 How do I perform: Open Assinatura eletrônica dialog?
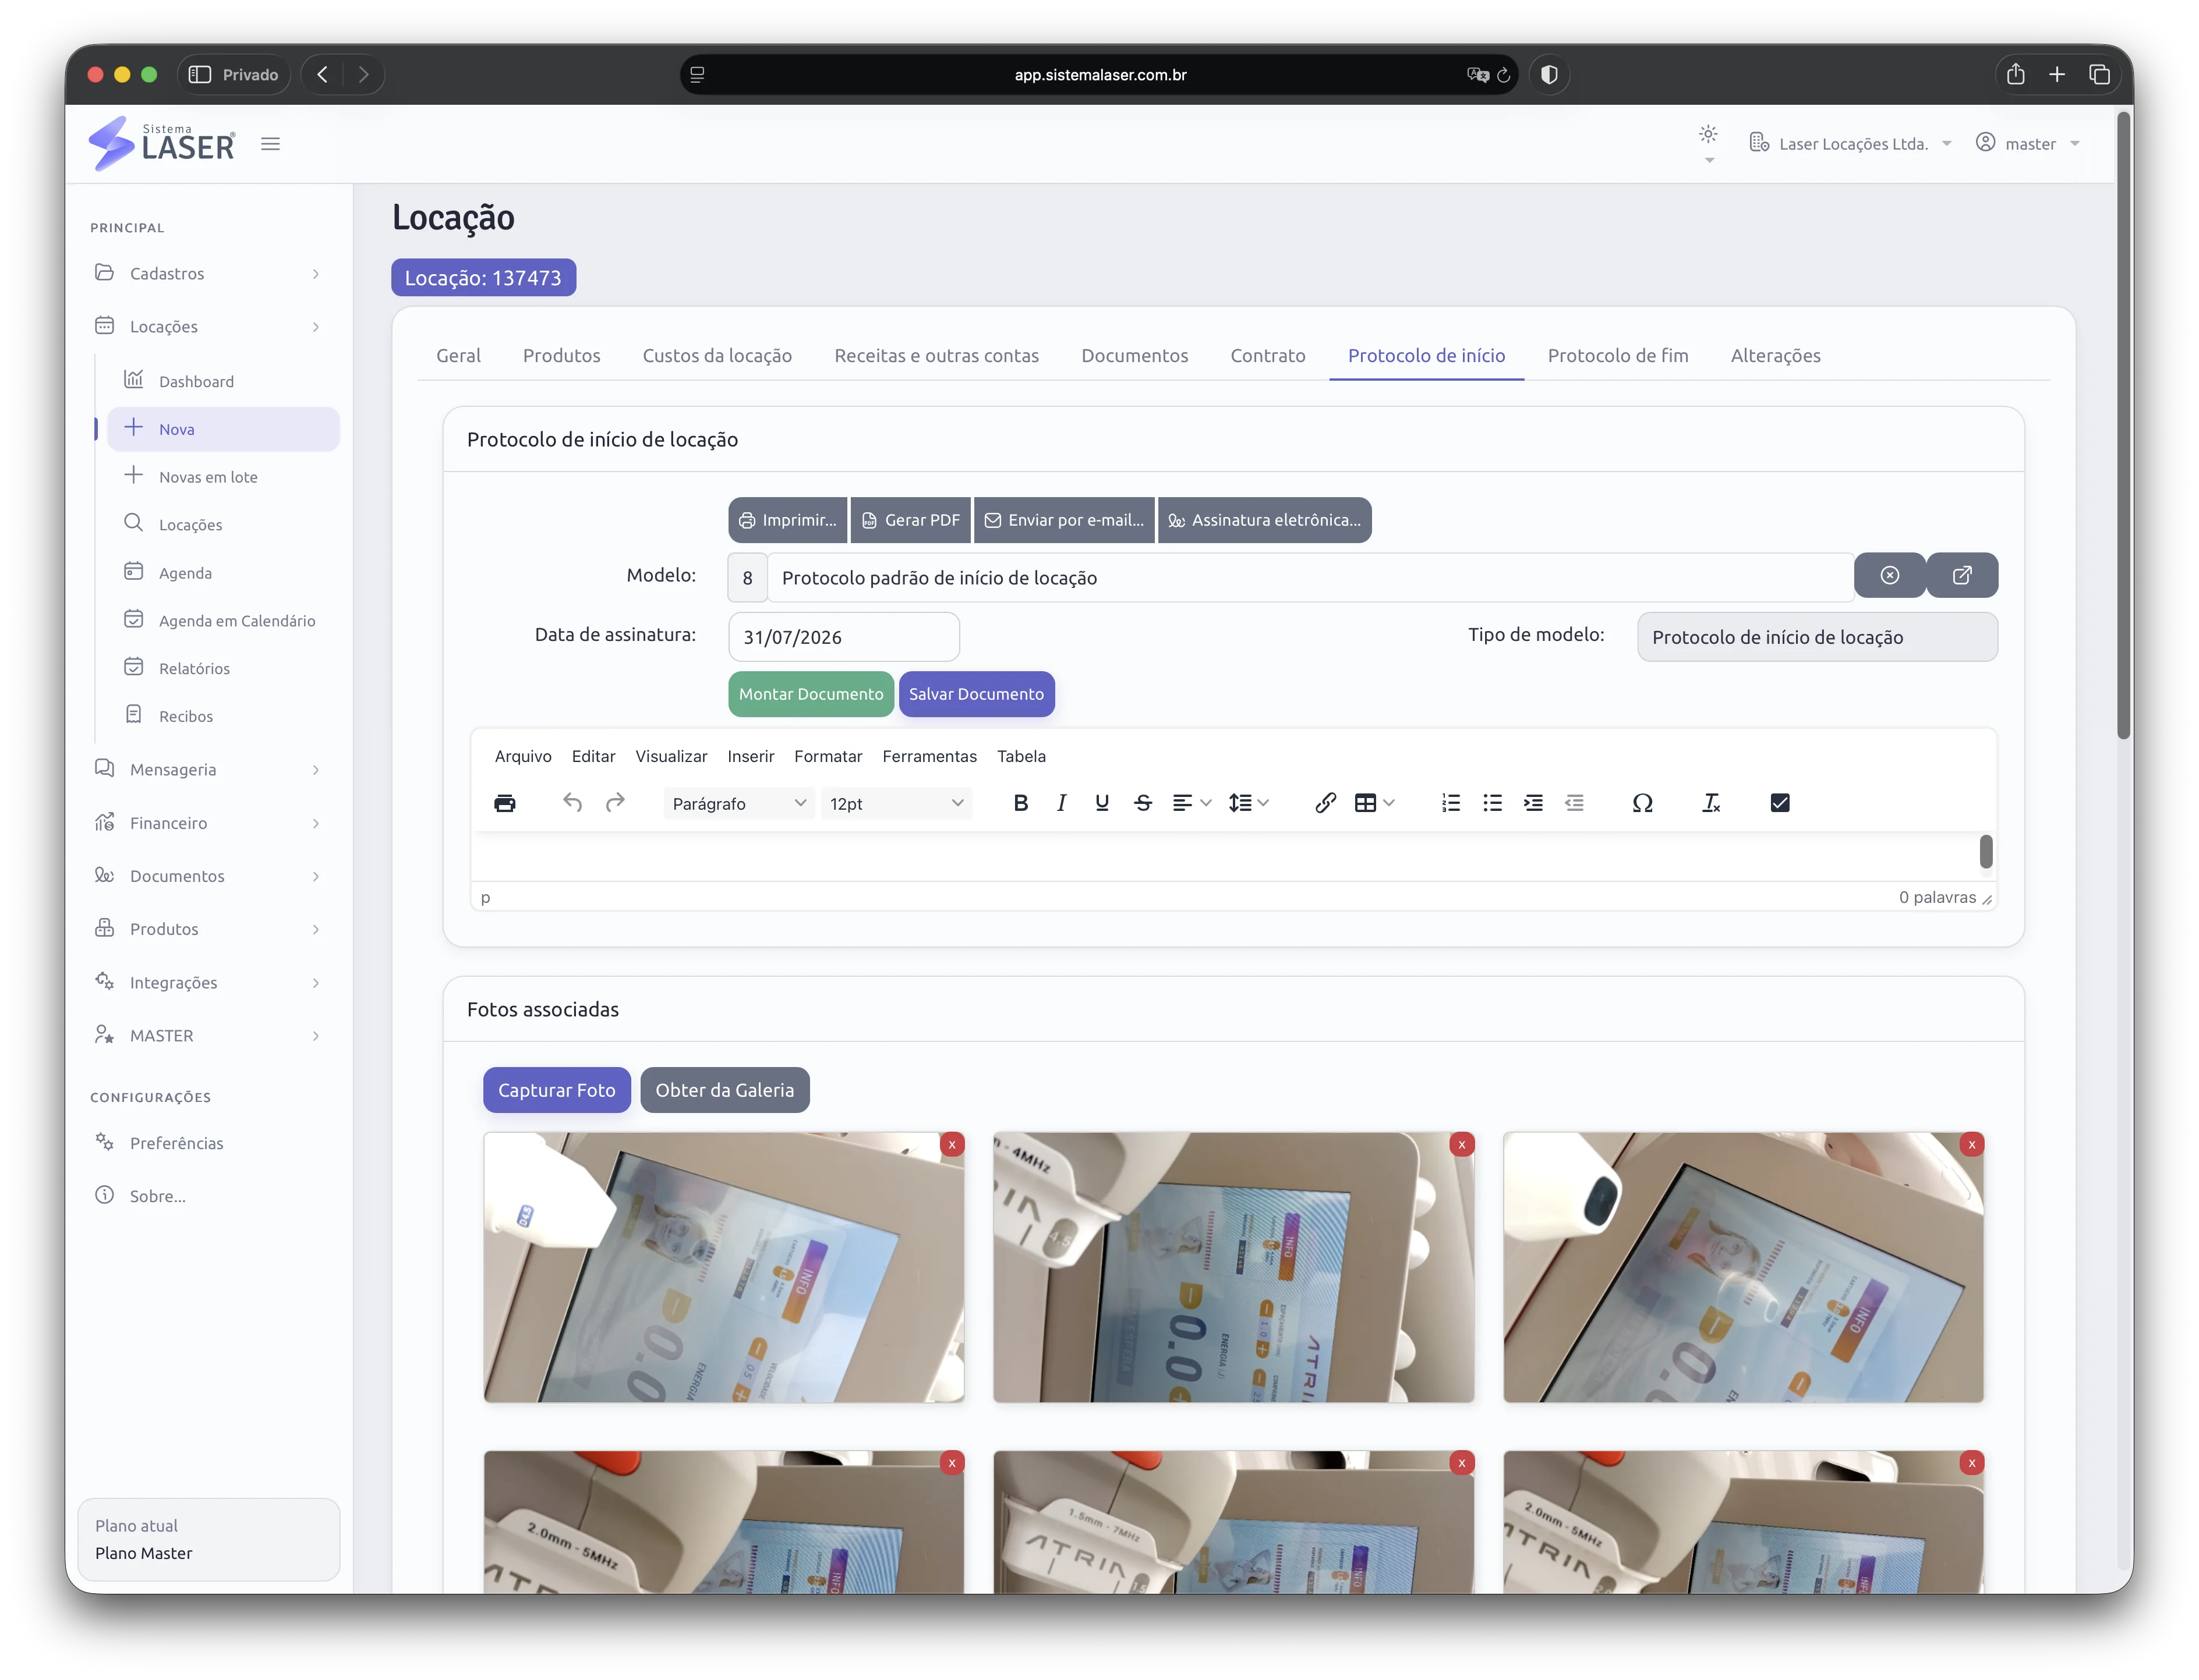pyautogui.click(x=1264, y=520)
